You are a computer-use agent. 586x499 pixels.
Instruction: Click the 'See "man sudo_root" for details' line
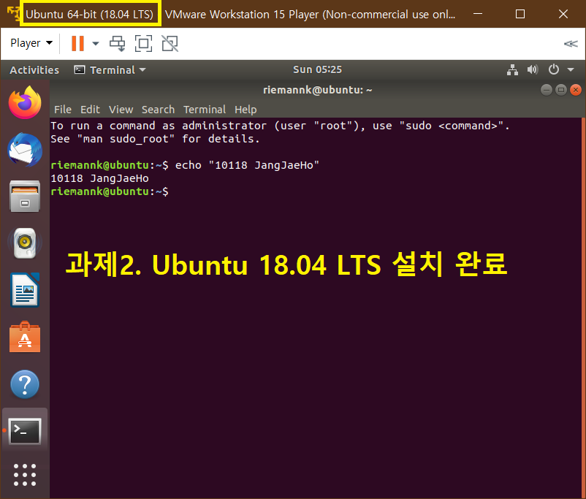pyautogui.click(x=155, y=139)
